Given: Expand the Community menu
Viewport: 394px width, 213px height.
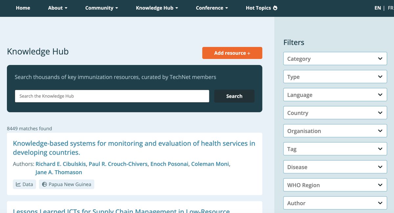Looking at the screenshot, I should [x=101, y=8].
